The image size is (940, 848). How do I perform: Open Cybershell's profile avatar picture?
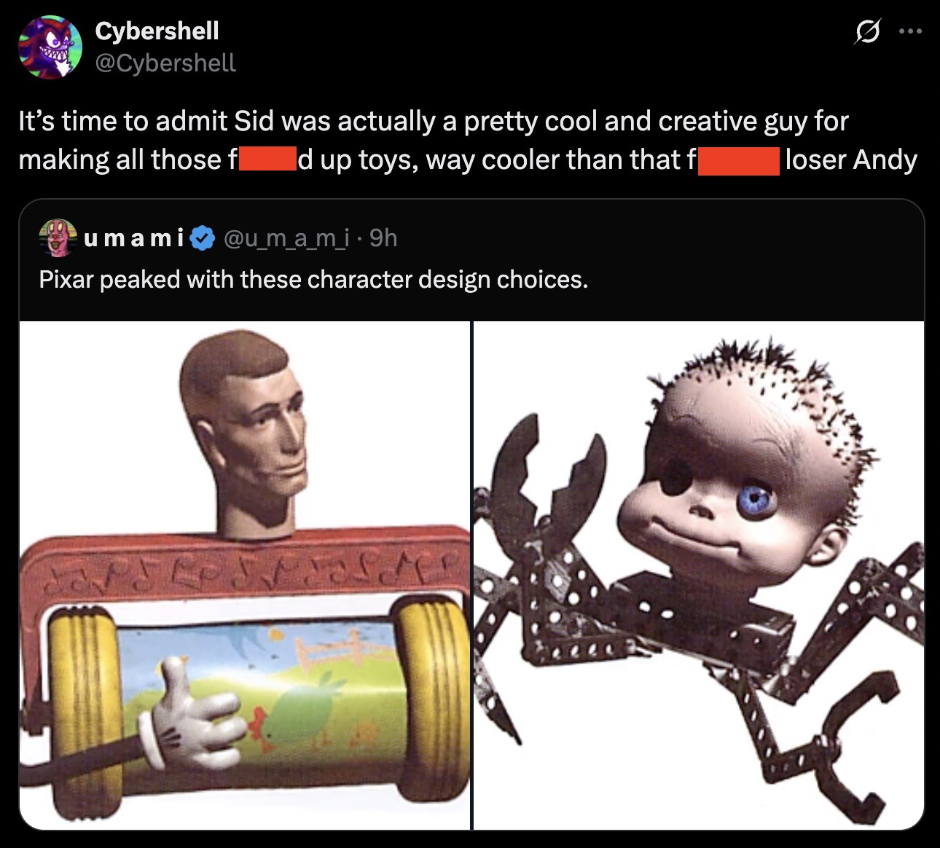[50, 47]
